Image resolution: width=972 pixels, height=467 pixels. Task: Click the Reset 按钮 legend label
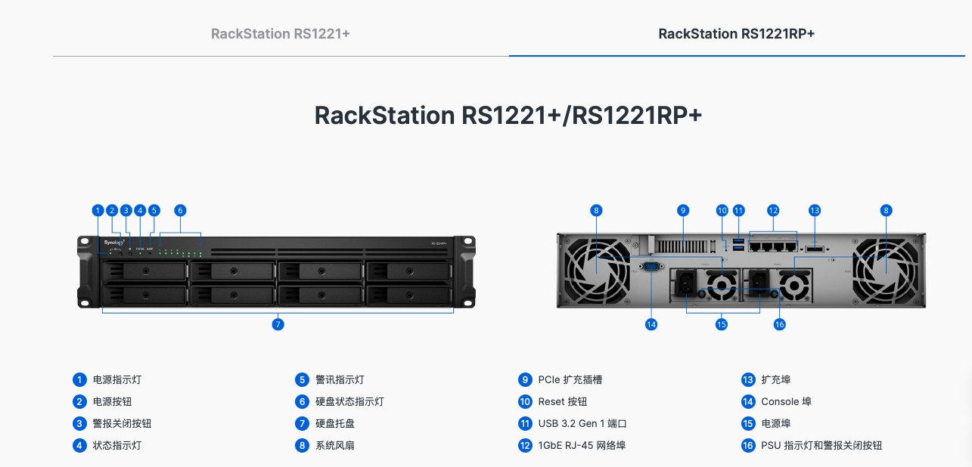pos(562,401)
